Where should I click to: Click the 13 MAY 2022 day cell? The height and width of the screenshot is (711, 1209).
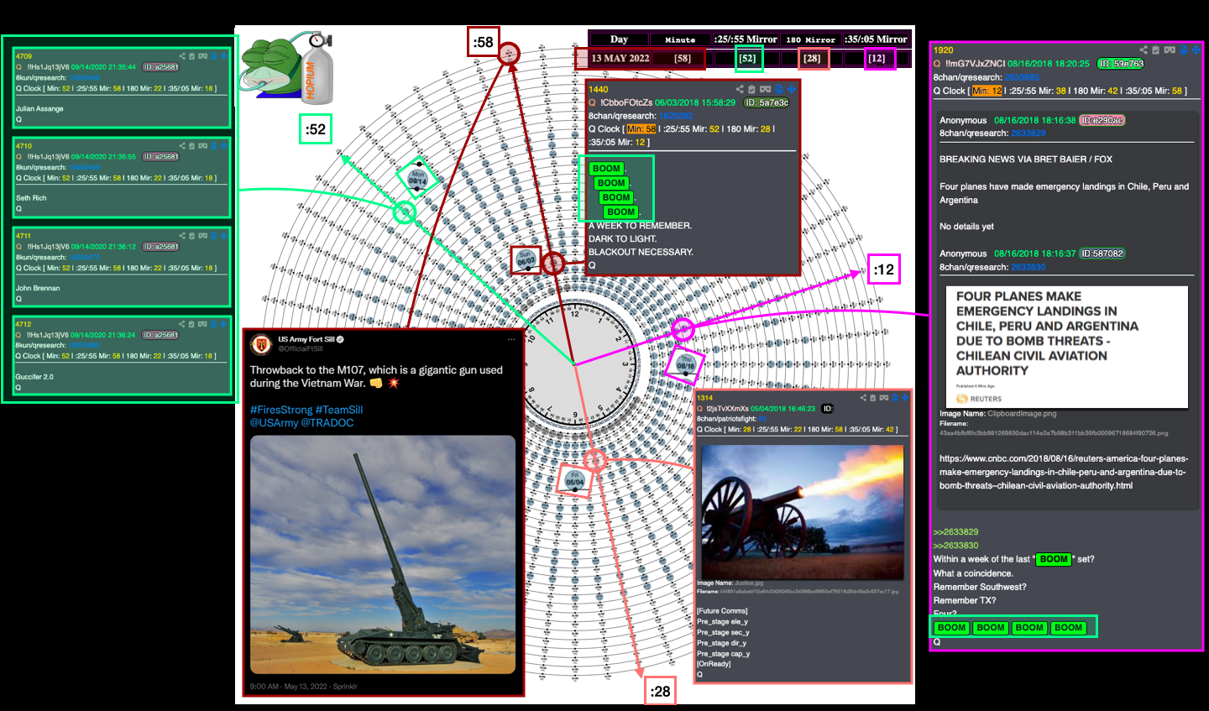coord(620,58)
